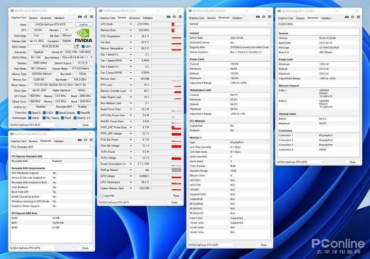Screen dimensions: 370x259
Task: Click Close button in NVIDIA BIOS window
Action: click(x=353, y=162)
